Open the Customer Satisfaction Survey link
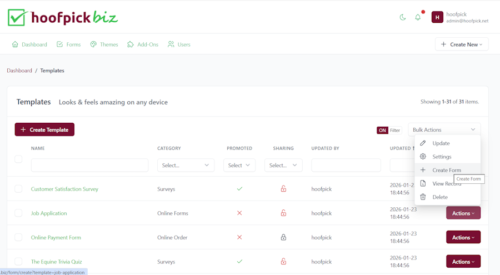This screenshot has width=500, height=275. 64,189
